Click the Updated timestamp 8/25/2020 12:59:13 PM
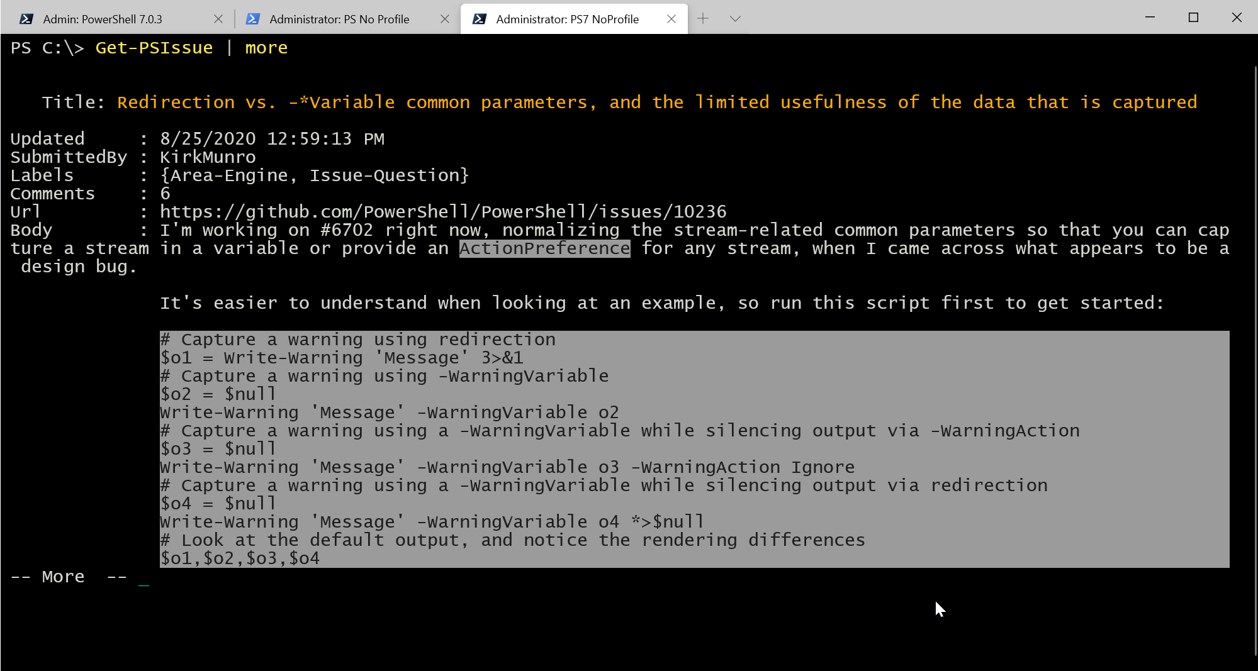Image resolution: width=1258 pixels, height=671 pixels. pos(272,138)
